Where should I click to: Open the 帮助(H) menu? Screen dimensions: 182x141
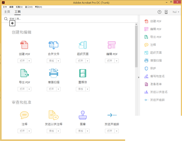point(39,7)
